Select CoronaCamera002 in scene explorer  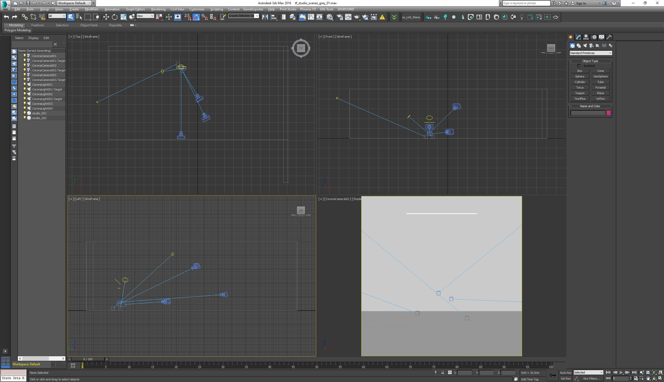pos(44,66)
